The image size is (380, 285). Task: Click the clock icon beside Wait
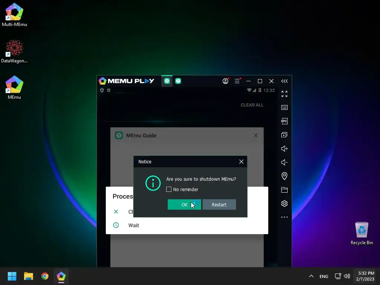pos(116,225)
